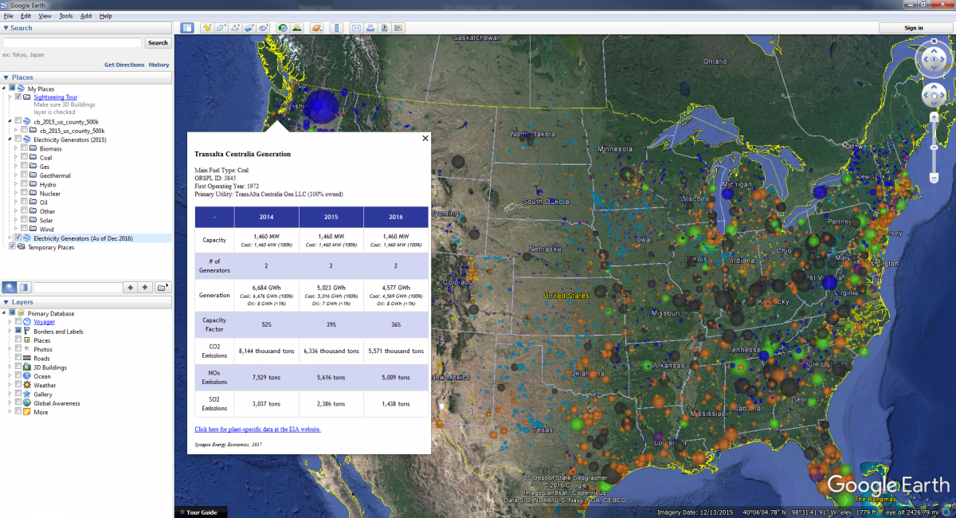The width and height of the screenshot is (956, 518).
Task: Toggle sunlight across the landscape icon
Action: tap(297, 28)
